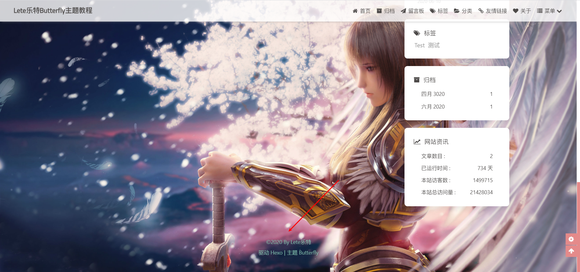Click the 归档 card heading text
This screenshot has width=580, height=272.
(430, 80)
